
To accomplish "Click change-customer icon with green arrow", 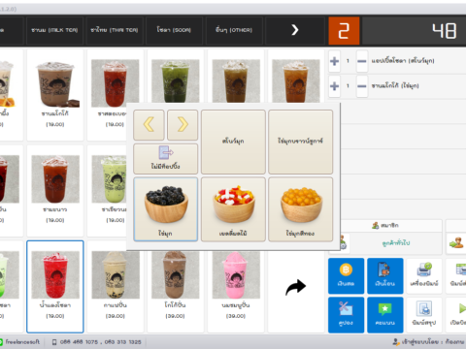I will point(456,242).
